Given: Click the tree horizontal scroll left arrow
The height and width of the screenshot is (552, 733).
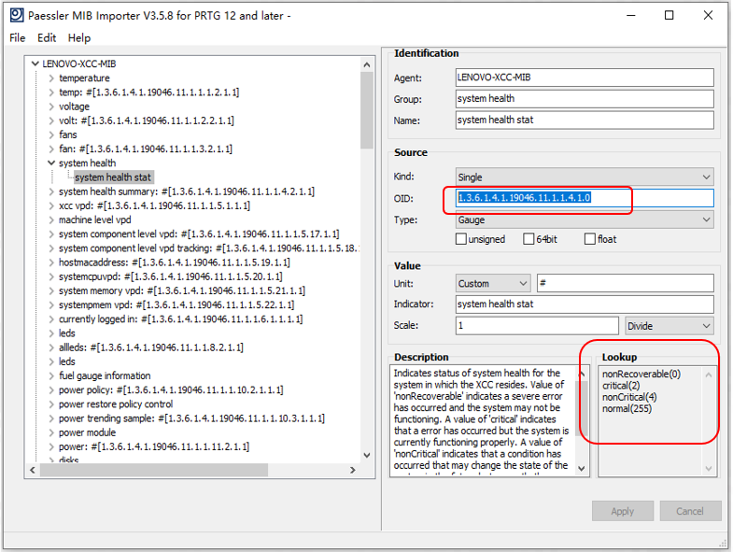Looking at the screenshot, I should coord(33,470).
